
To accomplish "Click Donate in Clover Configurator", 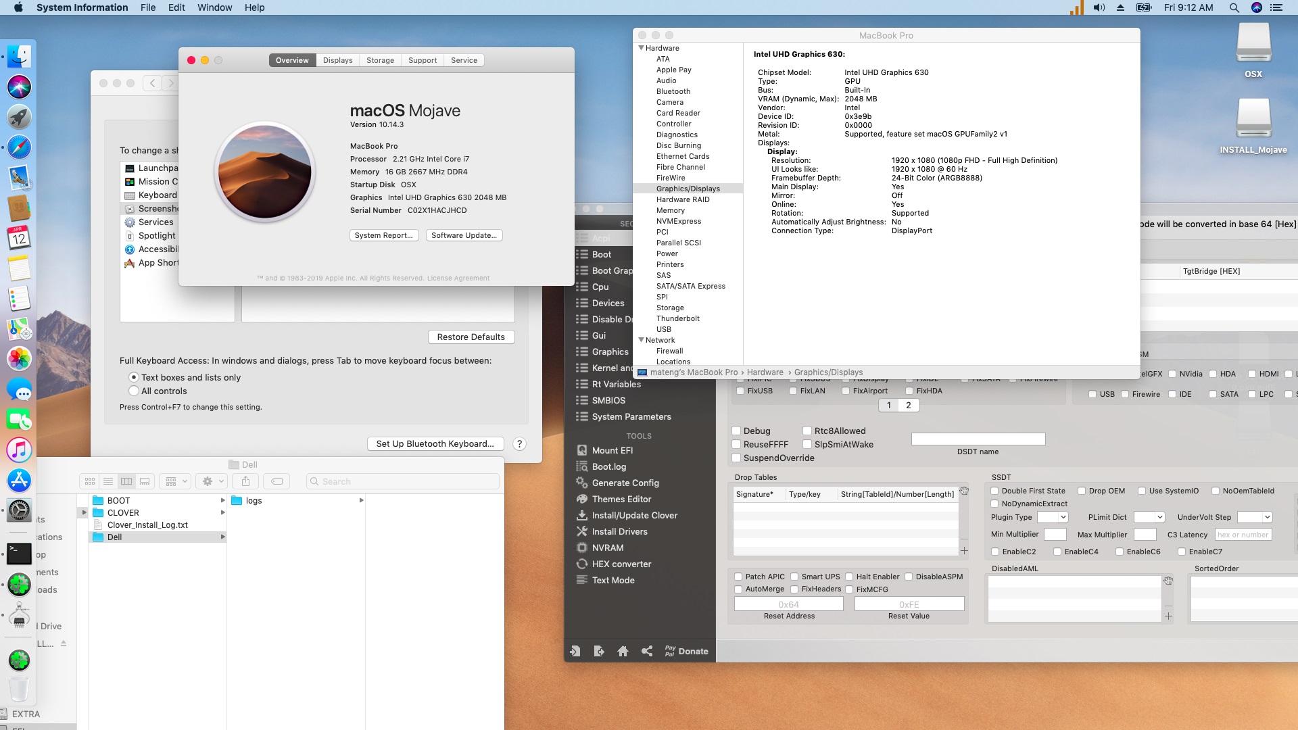I will click(x=686, y=651).
